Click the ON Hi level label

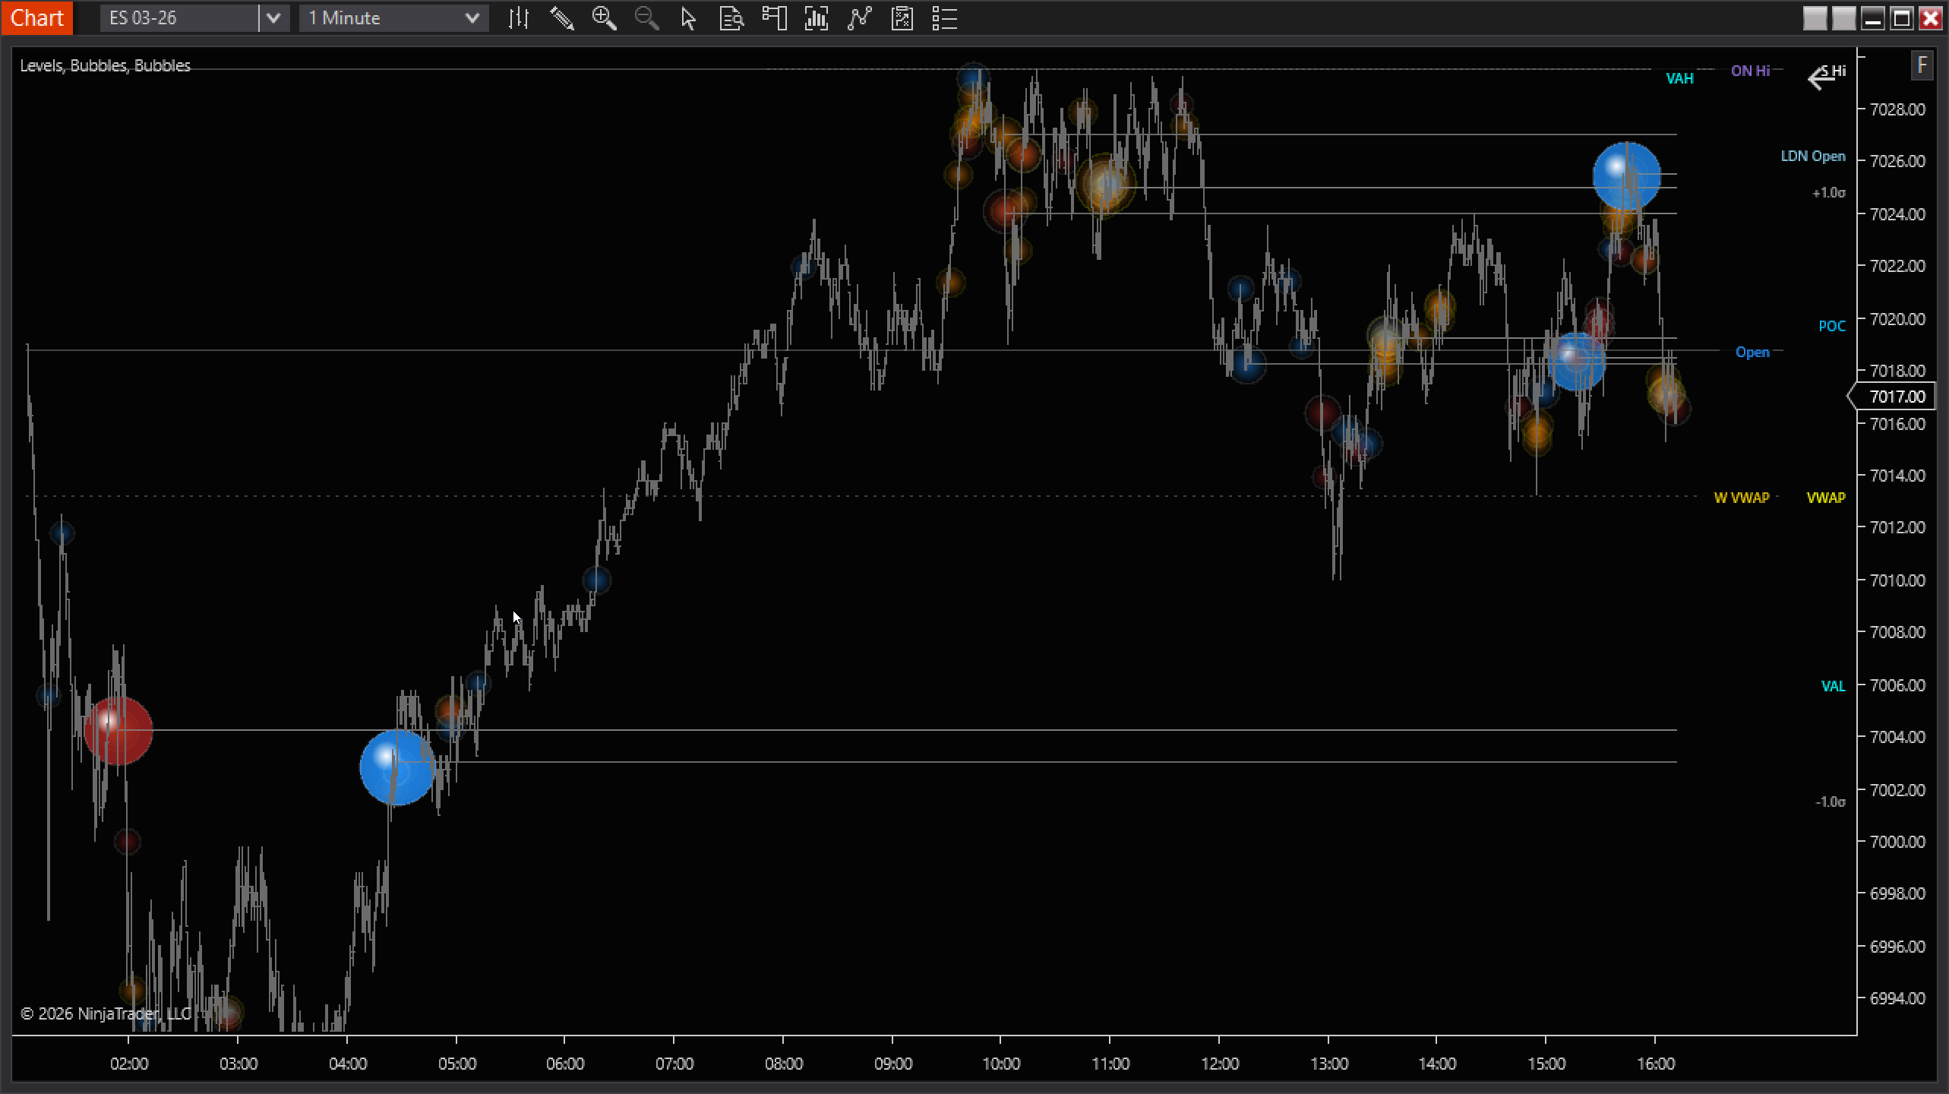(1750, 71)
